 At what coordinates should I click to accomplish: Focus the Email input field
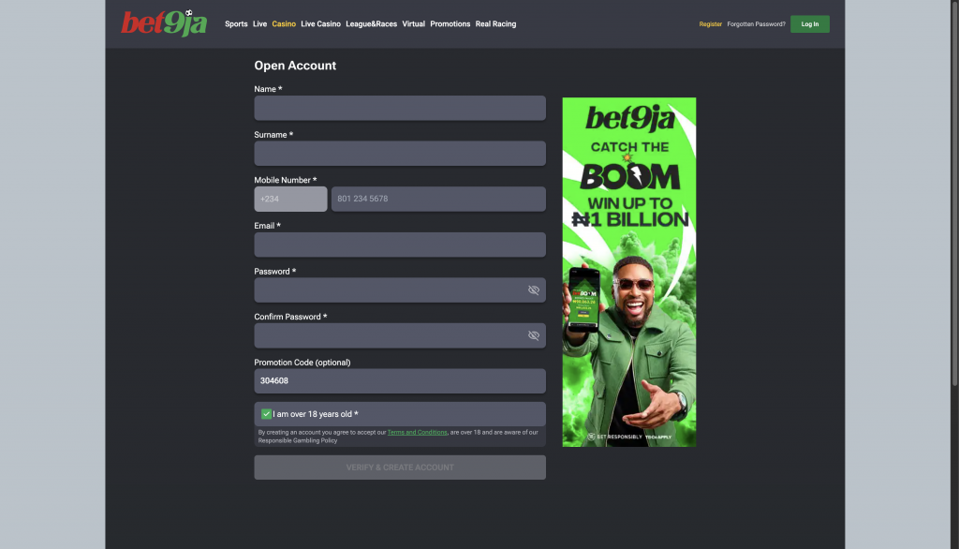point(400,245)
